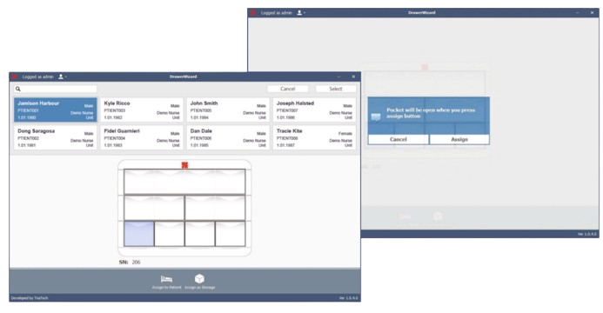Click the version text in front window status bar
Image resolution: width=603 pixels, height=313 pixels.
point(348,298)
